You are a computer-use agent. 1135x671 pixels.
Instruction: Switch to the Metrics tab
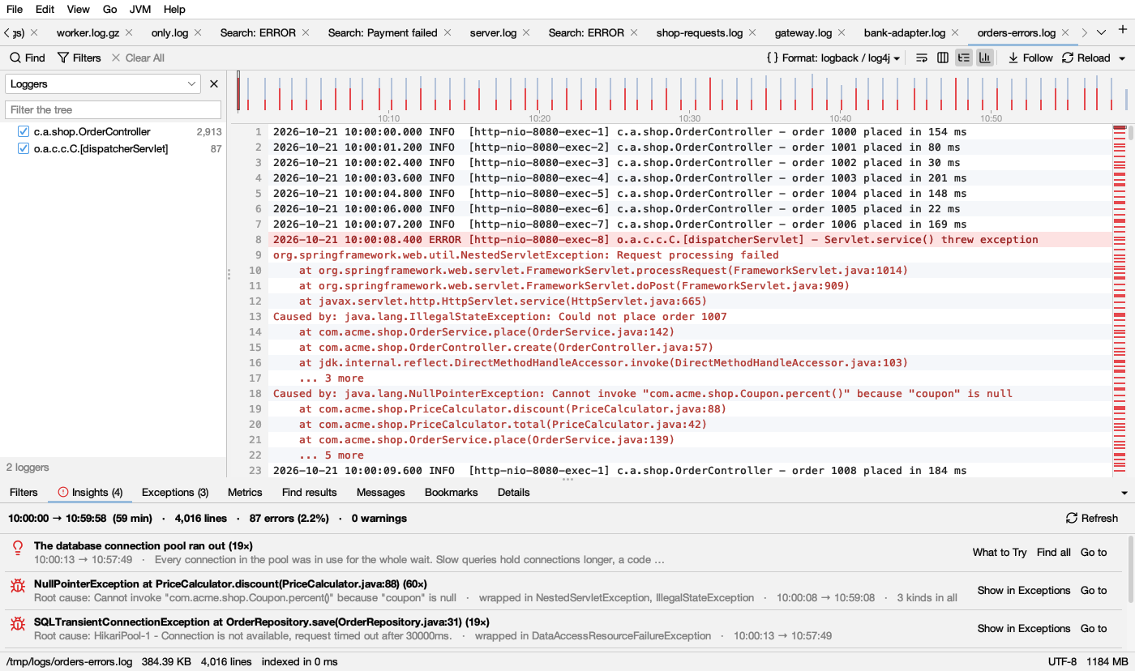pos(245,492)
